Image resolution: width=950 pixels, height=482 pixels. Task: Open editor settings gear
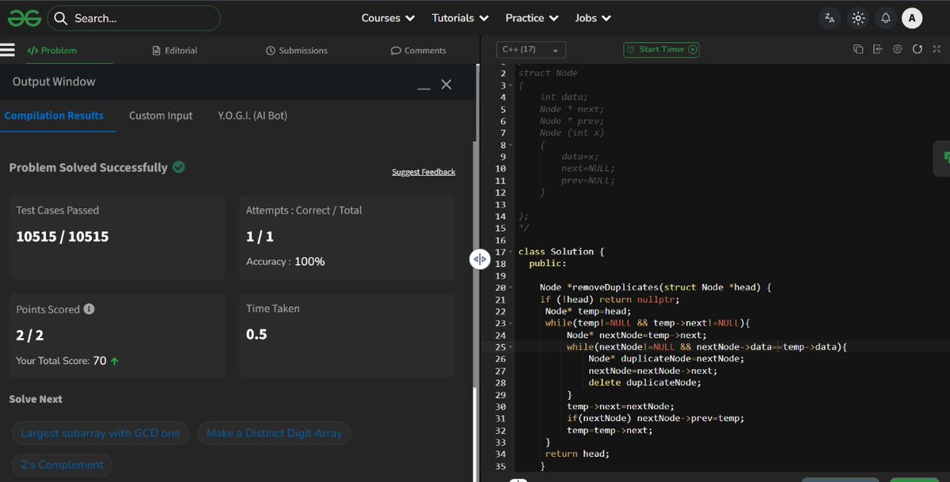[898, 49]
